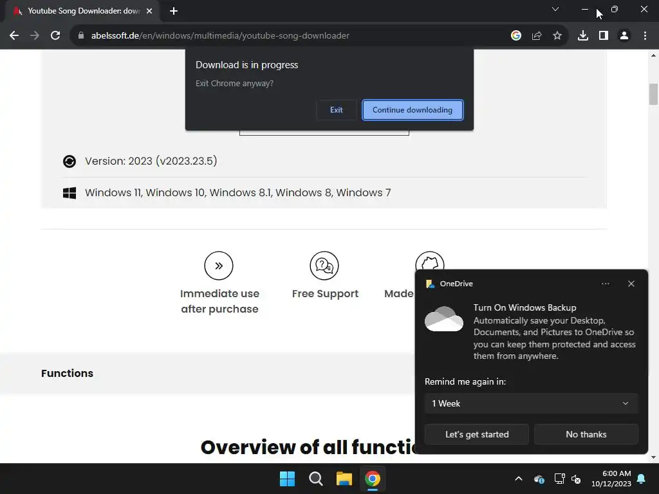The image size is (659, 494).
Task: Open Chrome profile menu
Action: click(x=624, y=36)
